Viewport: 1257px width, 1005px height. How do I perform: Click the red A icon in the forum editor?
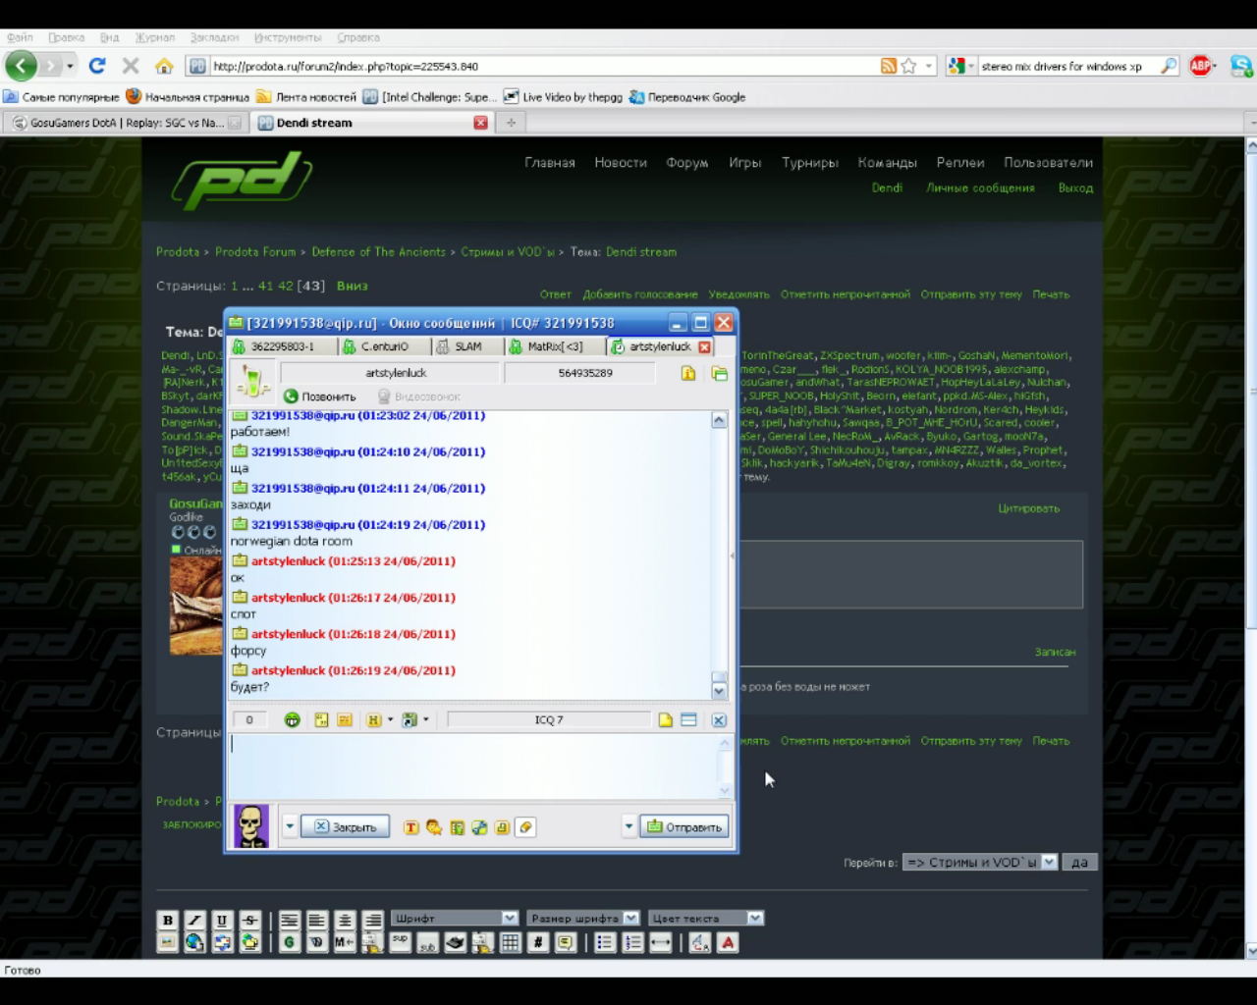point(728,943)
